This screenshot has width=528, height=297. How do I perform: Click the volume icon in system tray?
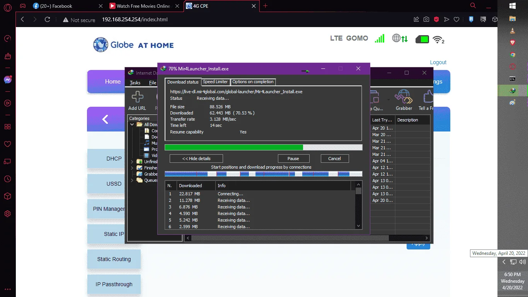[523, 262]
